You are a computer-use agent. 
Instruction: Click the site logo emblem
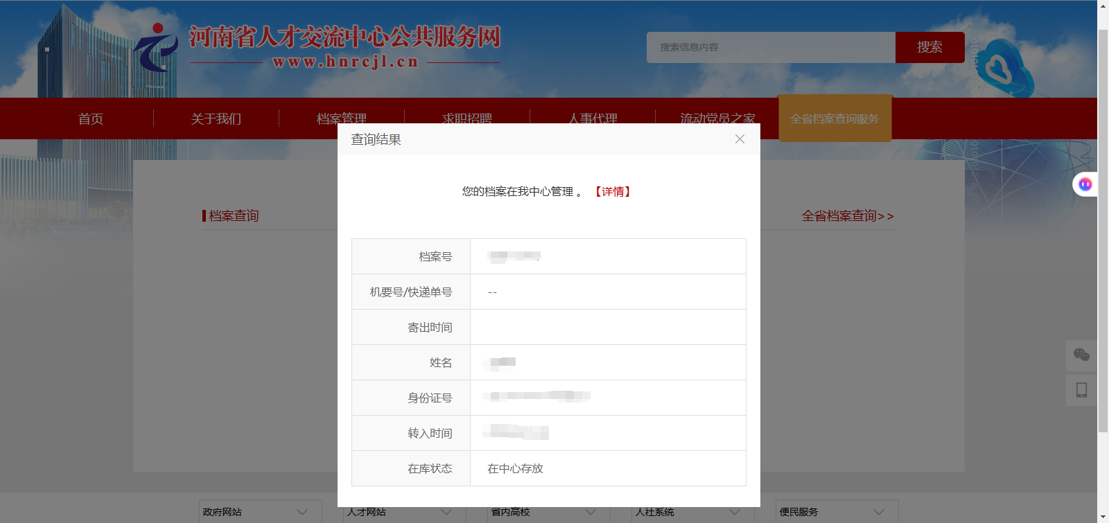(x=157, y=48)
